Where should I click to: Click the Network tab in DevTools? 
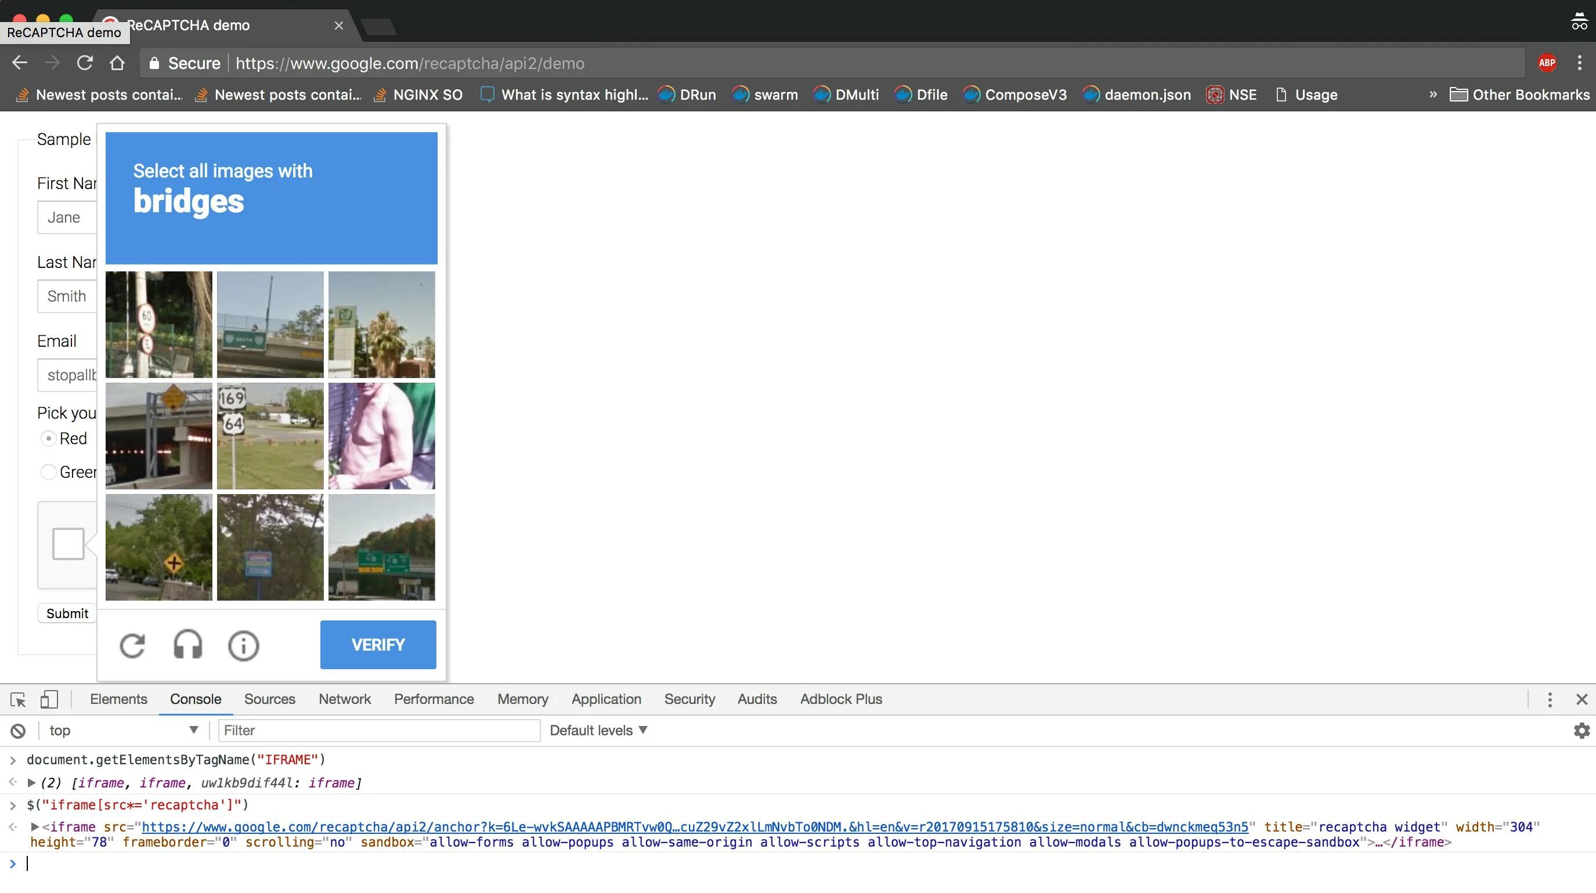(343, 698)
